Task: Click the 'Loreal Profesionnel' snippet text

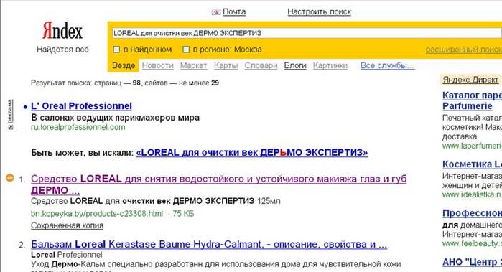Action: [67, 255]
